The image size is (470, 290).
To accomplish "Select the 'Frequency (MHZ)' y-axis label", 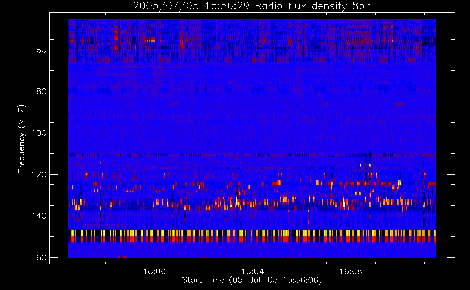I will (22, 139).
